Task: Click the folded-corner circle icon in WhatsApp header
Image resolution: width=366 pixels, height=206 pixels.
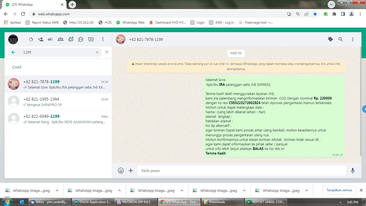Action: [x=31, y=39]
